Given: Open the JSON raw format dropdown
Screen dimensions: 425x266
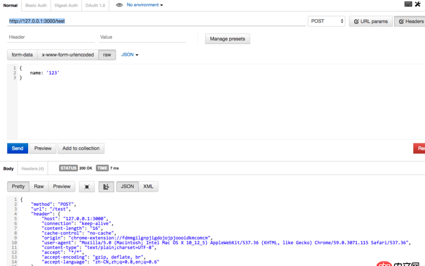Looking at the screenshot, I should [x=130, y=55].
